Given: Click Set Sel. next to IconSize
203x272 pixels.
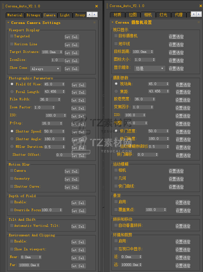Looking at the screenshot, I should [72, 61].
